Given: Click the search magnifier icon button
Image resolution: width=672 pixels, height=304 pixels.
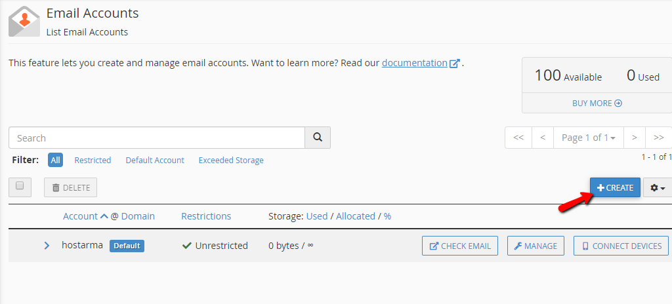Looking at the screenshot, I should pos(318,138).
